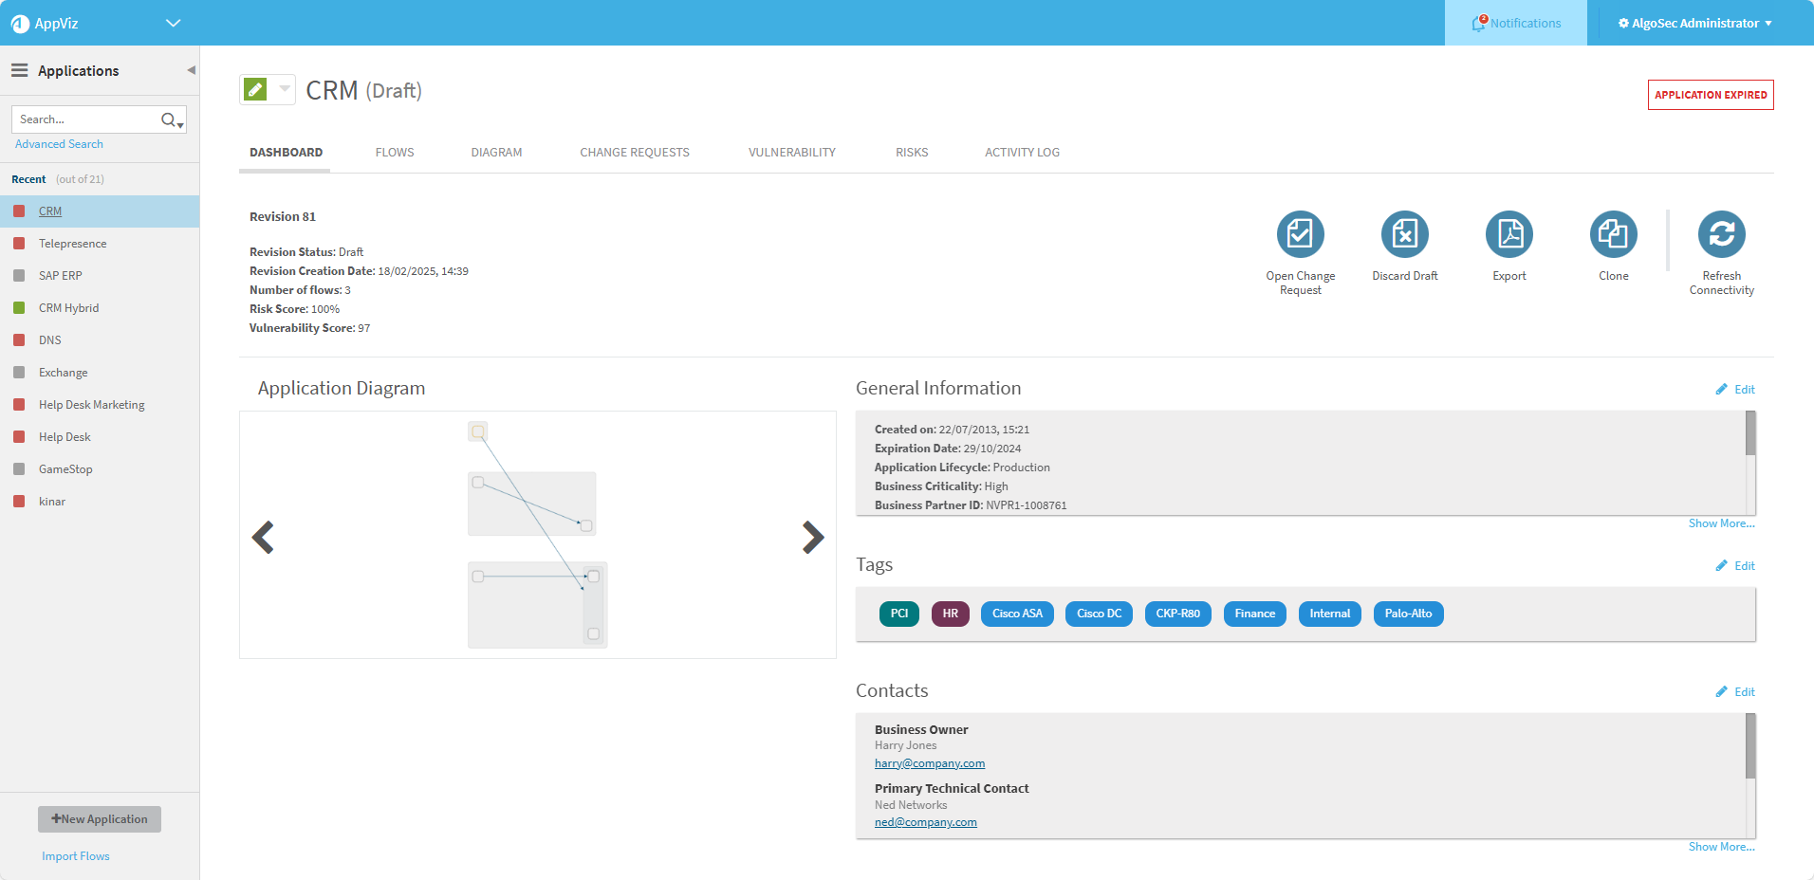
Task: Open the AlgoSec Administrator user menu
Action: pos(1694,23)
